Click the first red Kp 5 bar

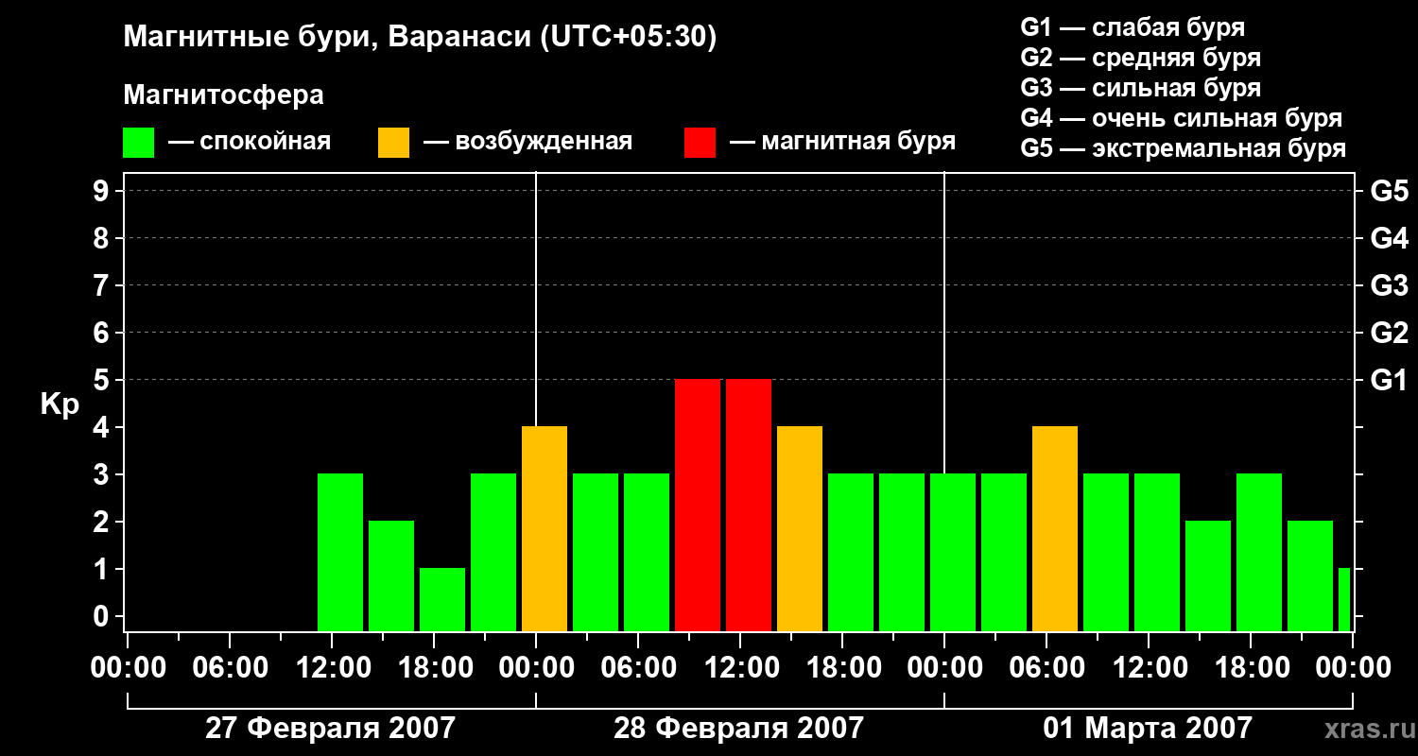click(x=698, y=506)
